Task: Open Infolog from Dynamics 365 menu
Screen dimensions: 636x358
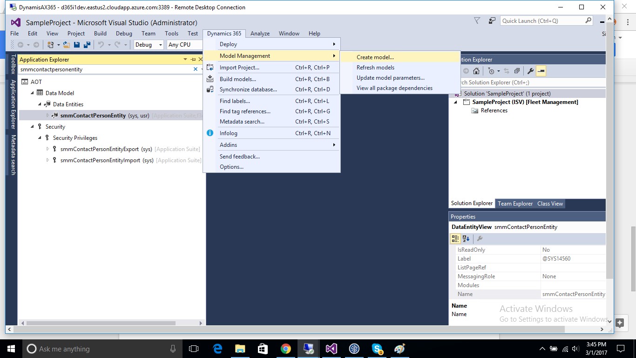Action: click(x=271, y=133)
